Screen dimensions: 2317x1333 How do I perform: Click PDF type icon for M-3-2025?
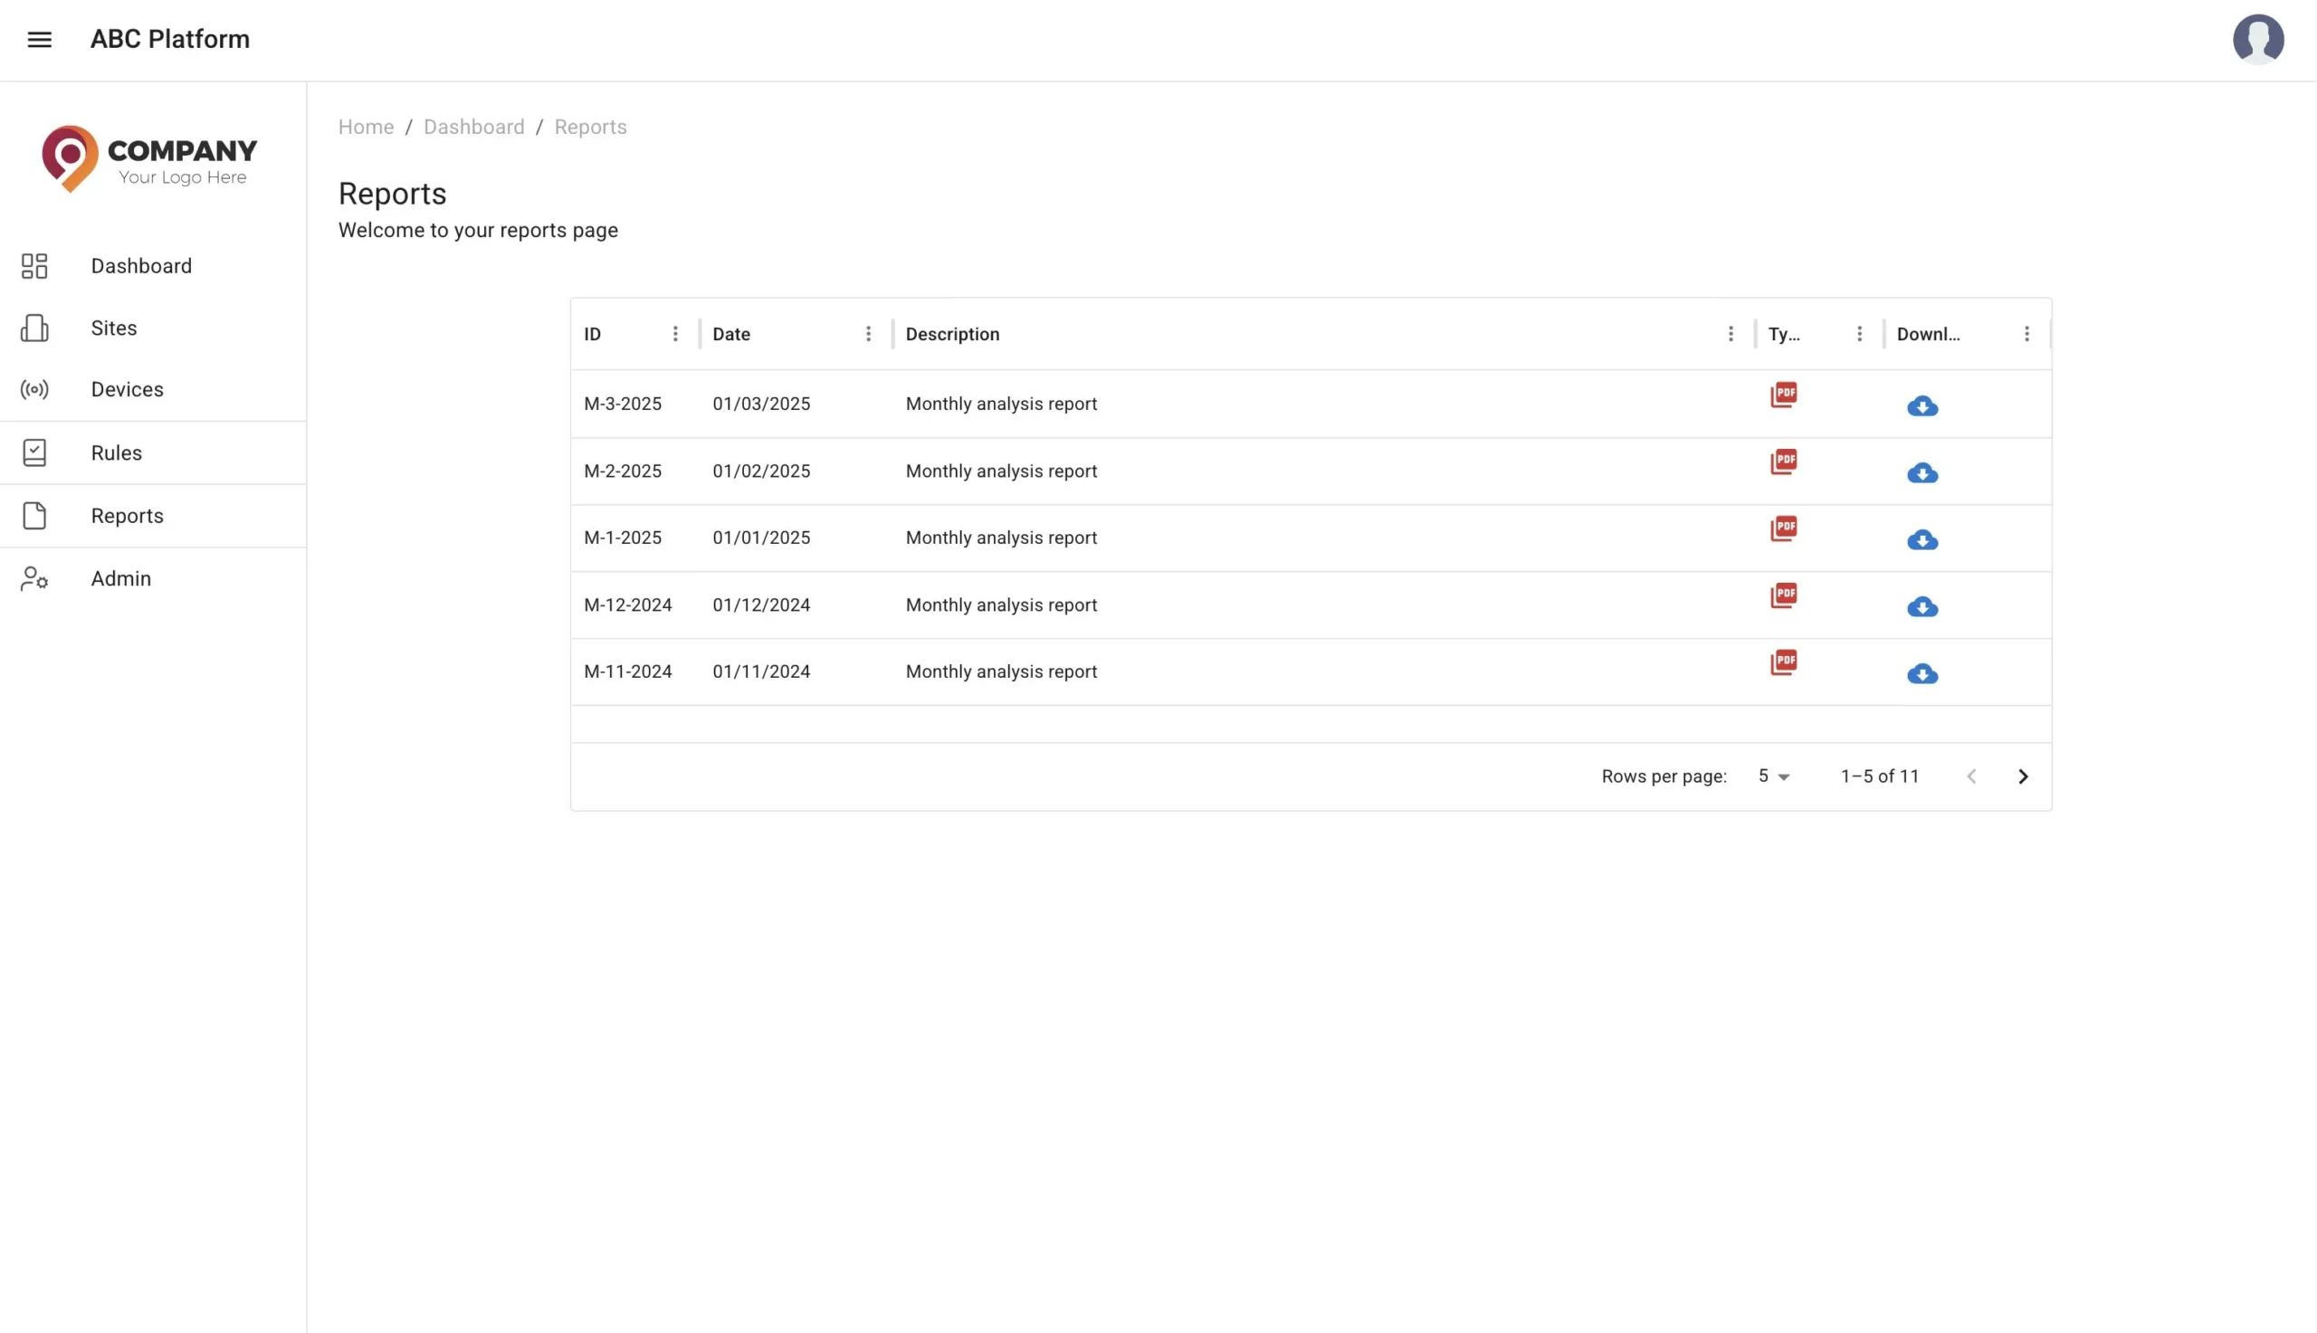click(1783, 395)
